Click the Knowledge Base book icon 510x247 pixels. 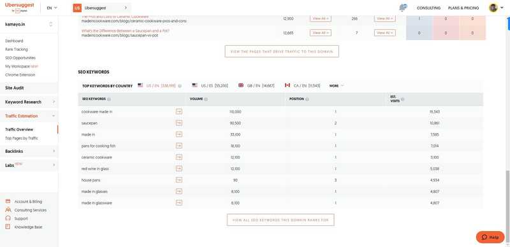pos(8,227)
